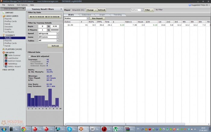Open the Speed dropdown
The height and width of the screenshot is (132, 211).
click(58, 33)
